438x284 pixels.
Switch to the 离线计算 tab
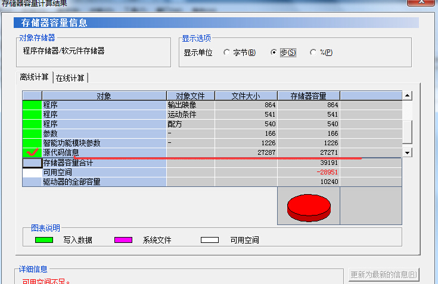[x=35, y=77]
